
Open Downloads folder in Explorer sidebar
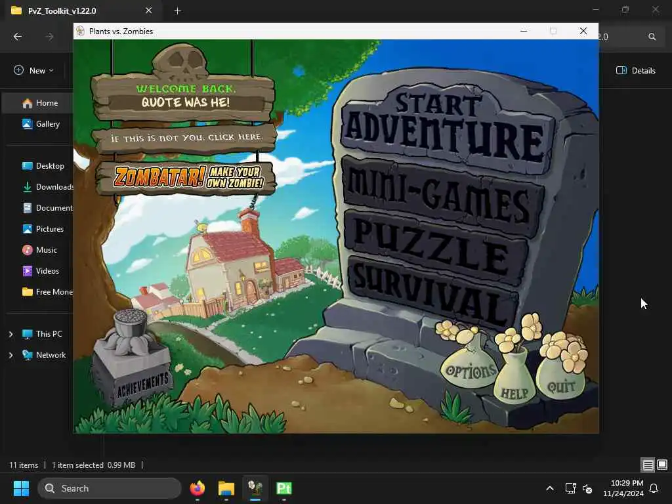pyautogui.click(x=47, y=187)
